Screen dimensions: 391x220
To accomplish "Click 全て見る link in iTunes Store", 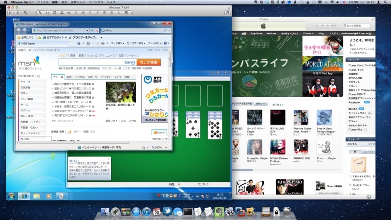I will coord(278,105).
